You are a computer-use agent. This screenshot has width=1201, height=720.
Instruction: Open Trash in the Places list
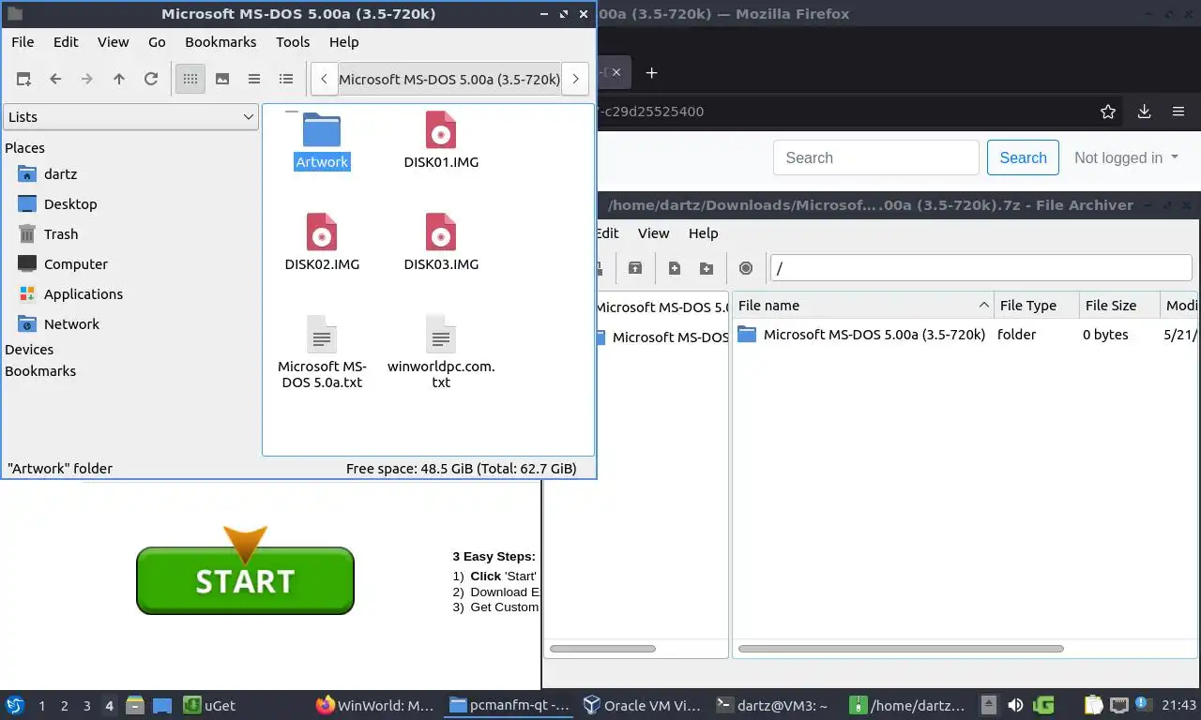click(x=61, y=234)
